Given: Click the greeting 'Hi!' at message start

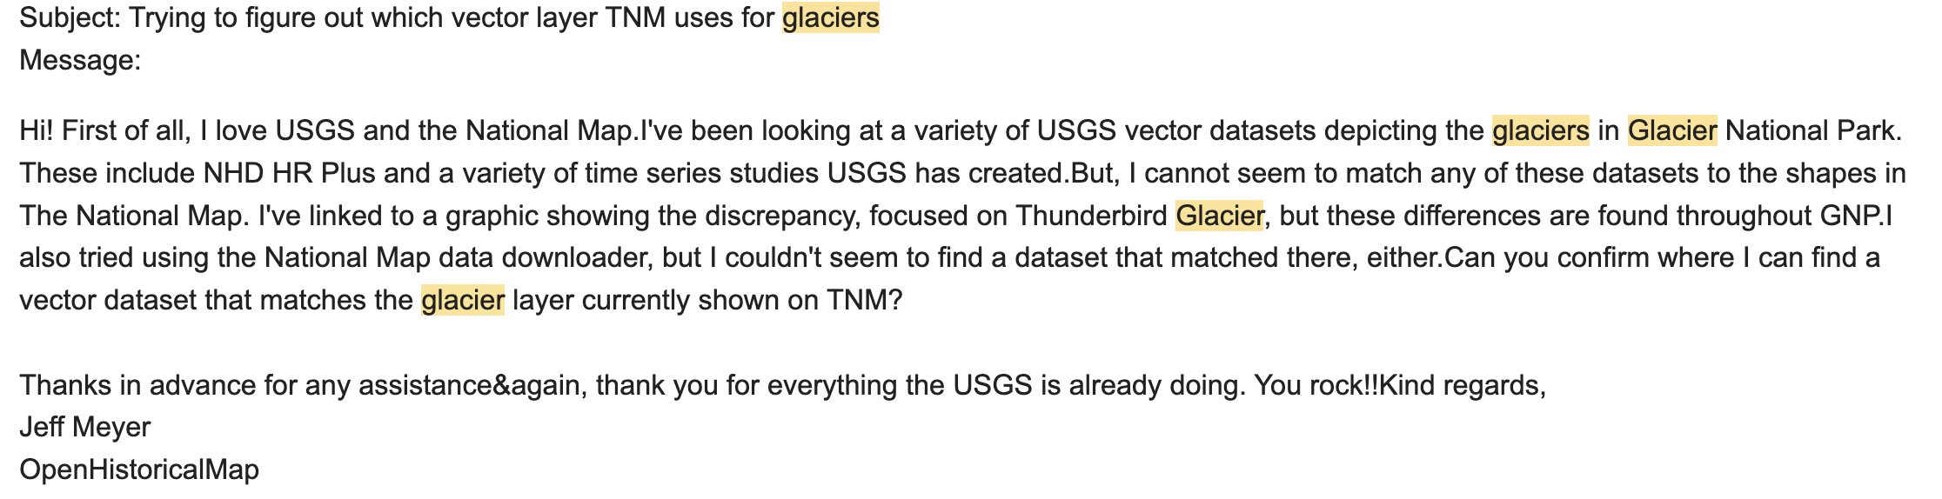Looking at the screenshot, I should pyautogui.click(x=37, y=130).
